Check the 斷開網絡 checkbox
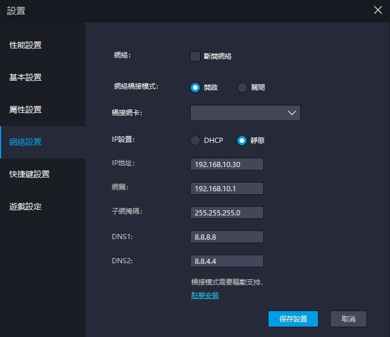 point(195,56)
